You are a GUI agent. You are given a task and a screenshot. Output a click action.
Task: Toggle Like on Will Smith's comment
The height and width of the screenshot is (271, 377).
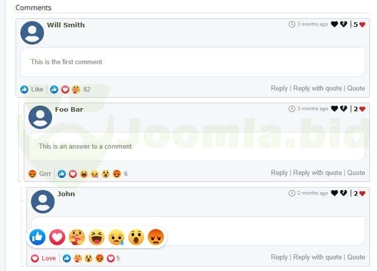[x=32, y=89]
